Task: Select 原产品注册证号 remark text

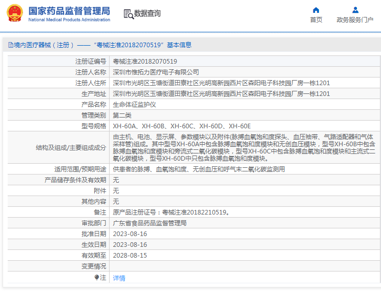Action: click(x=171, y=212)
